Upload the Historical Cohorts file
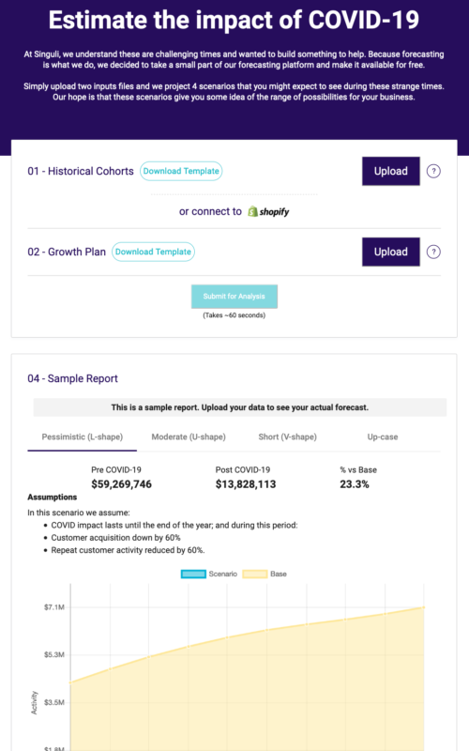The height and width of the screenshot is (751, 469). [x=391, y=171]
